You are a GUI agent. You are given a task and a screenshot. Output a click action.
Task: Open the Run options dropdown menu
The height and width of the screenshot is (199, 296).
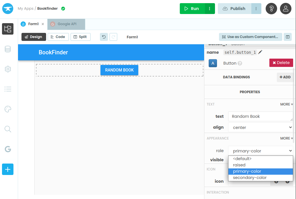(210, 9)
